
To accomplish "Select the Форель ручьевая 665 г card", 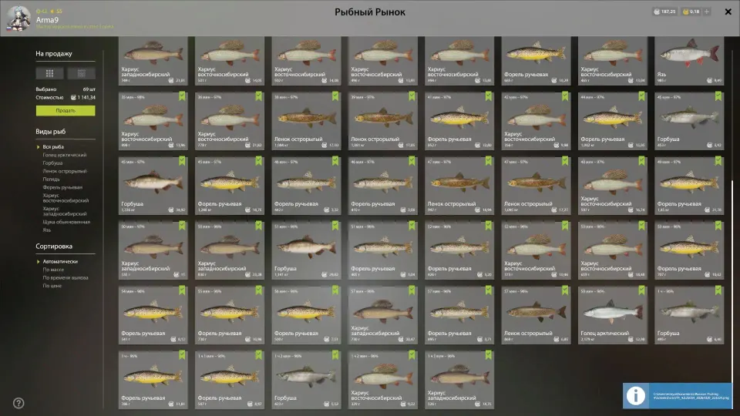I will tap(536, 60).
